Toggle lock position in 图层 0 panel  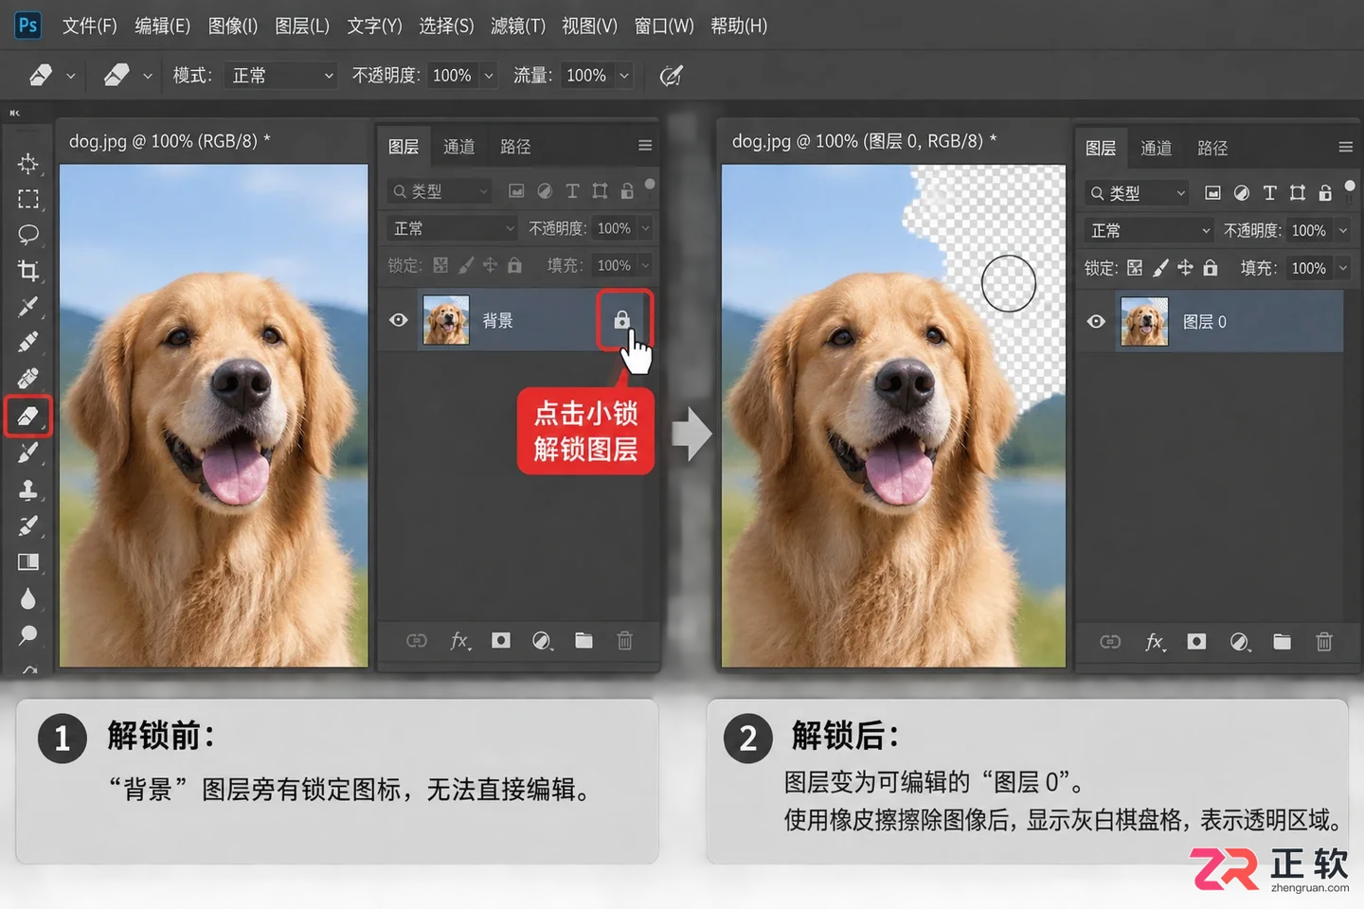click(1185, 268)
